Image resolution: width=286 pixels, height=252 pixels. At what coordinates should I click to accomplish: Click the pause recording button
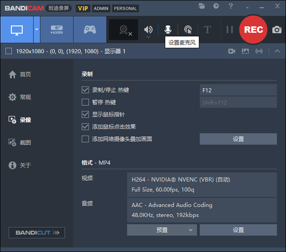click(229, 30)
